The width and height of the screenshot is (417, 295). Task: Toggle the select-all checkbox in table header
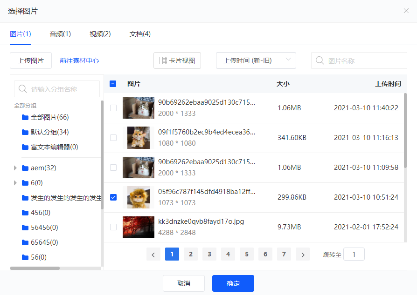click(113, 84)
